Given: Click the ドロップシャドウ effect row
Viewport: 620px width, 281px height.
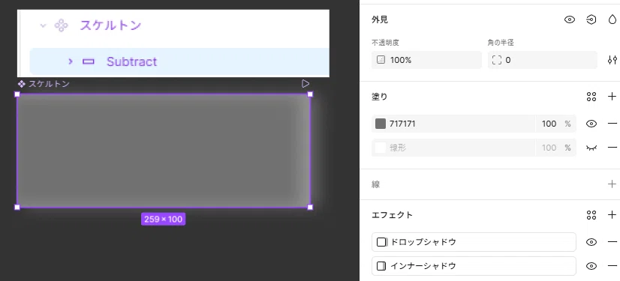Looking at the screenshot, I should point(474,242).
